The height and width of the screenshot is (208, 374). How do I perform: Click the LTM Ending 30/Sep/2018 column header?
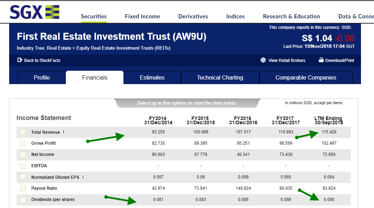329,120
